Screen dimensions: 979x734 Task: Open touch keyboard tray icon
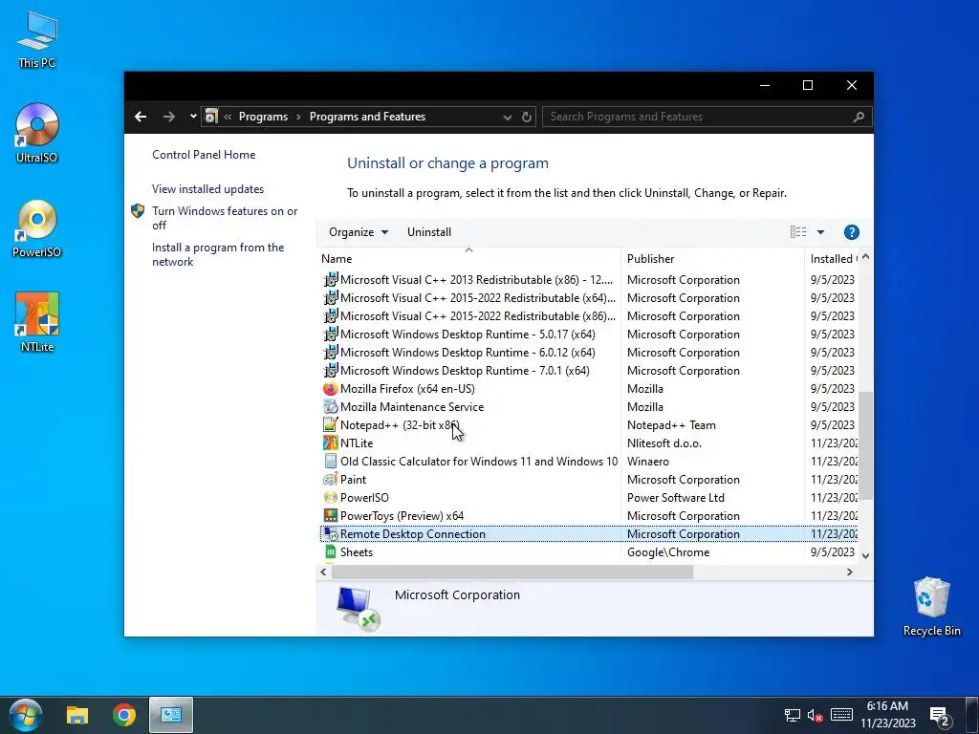841,715
